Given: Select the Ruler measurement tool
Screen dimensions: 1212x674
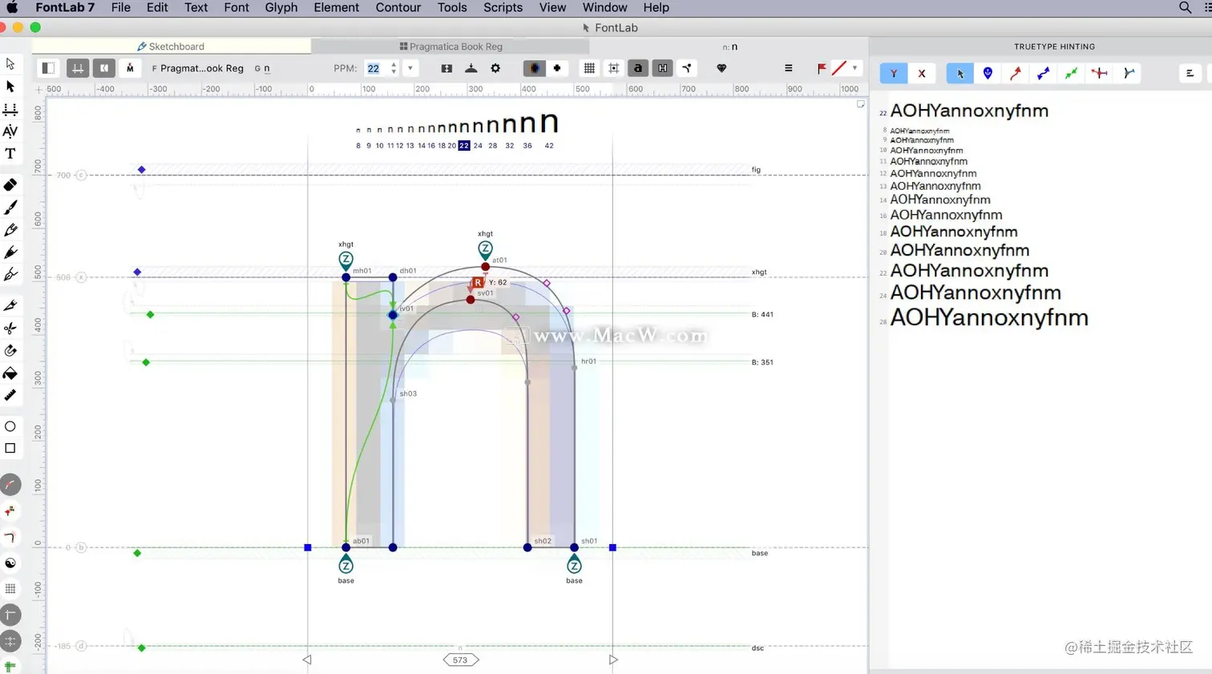Looking at the screenshot, I should tap(10, 395).
